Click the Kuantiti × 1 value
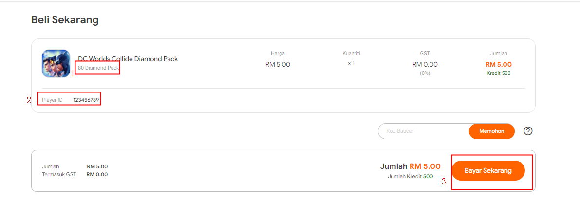The image size is (580, 220). pos(351,63)
